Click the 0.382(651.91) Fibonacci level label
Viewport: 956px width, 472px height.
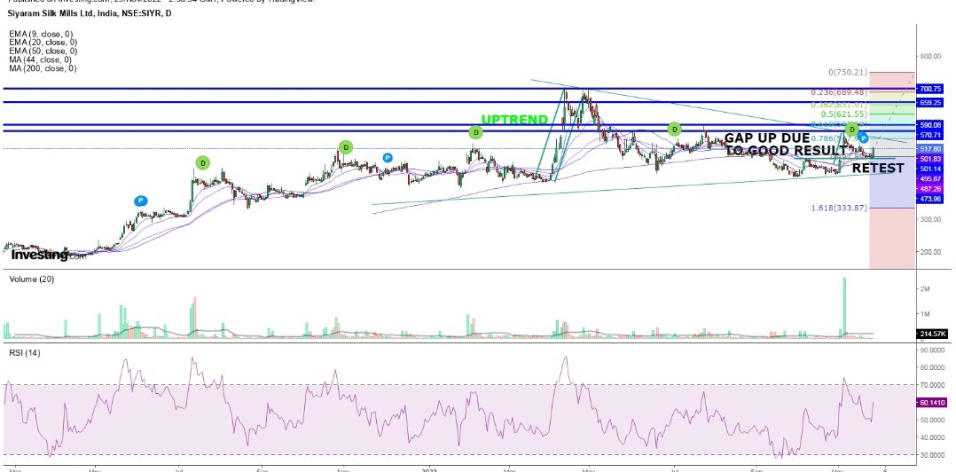coord(839,105)
